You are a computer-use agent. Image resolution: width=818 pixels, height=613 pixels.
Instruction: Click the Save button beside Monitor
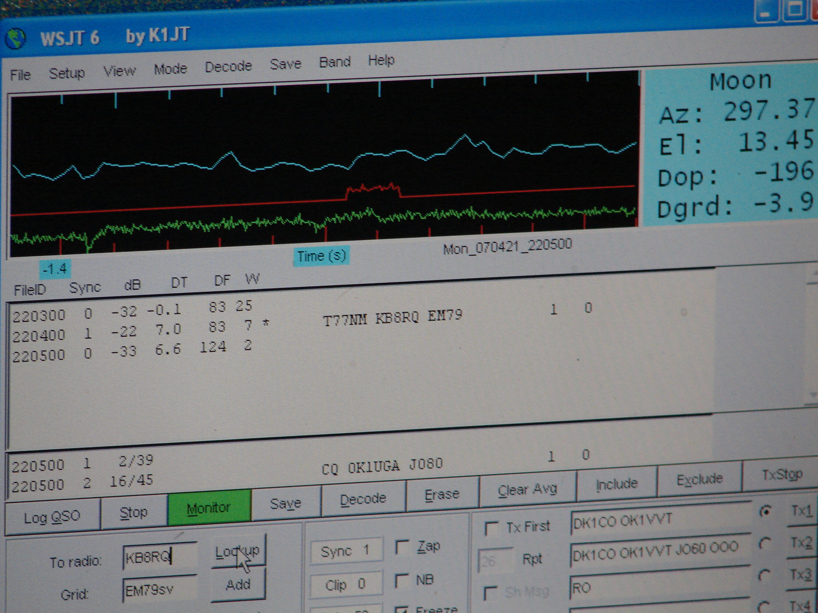[286, 503]
